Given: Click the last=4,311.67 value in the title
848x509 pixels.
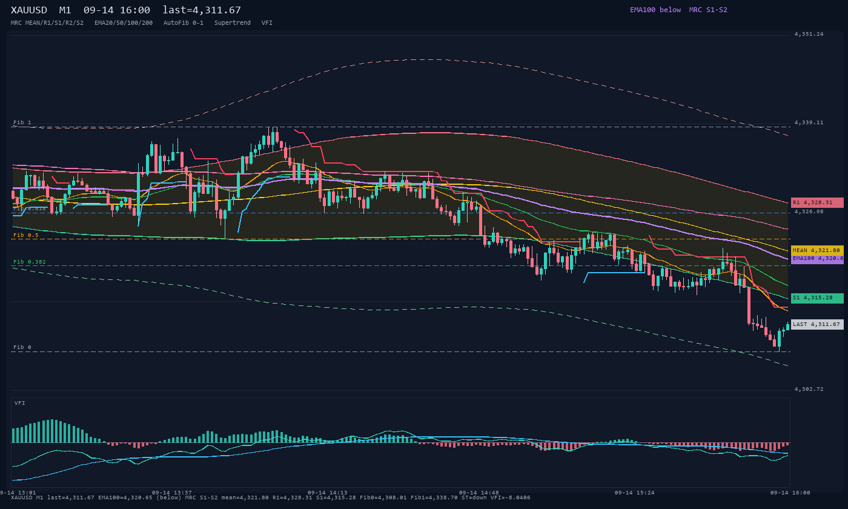Looking at the screenshot, I should point(202,10).
